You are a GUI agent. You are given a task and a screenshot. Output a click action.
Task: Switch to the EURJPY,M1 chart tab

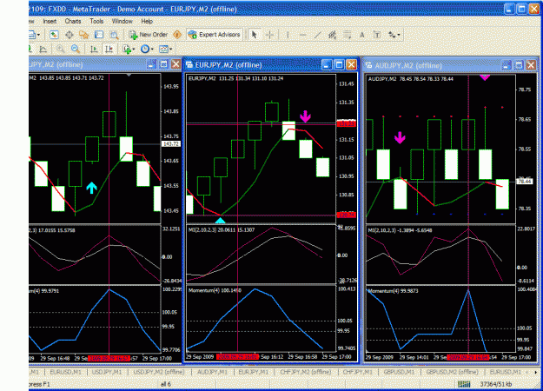click(254, 372)
